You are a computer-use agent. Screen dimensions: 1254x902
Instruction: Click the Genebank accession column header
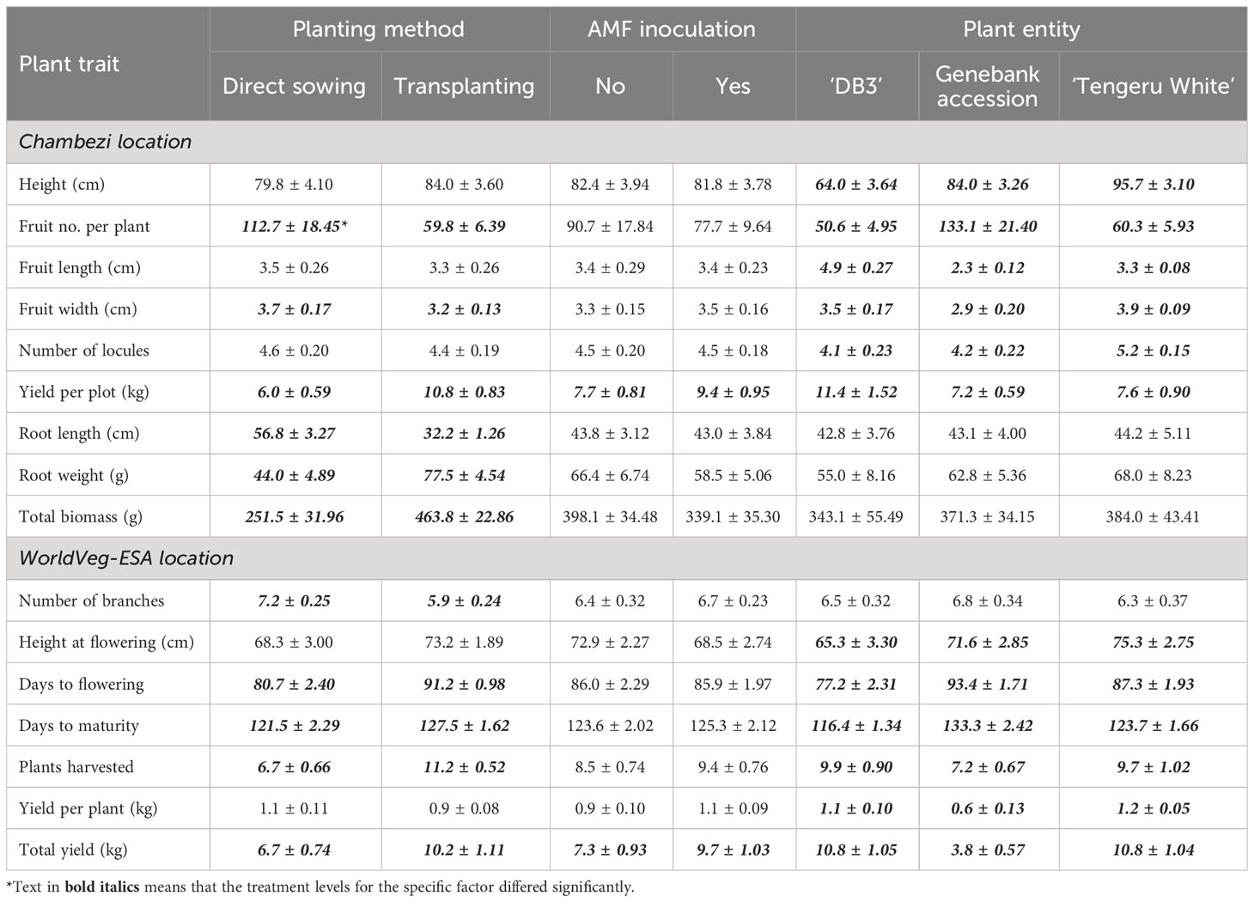click(987, 86)
